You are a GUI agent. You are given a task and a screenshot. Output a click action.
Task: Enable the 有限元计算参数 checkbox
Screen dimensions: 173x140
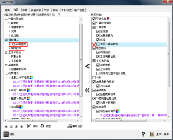(x=98, y=44)
